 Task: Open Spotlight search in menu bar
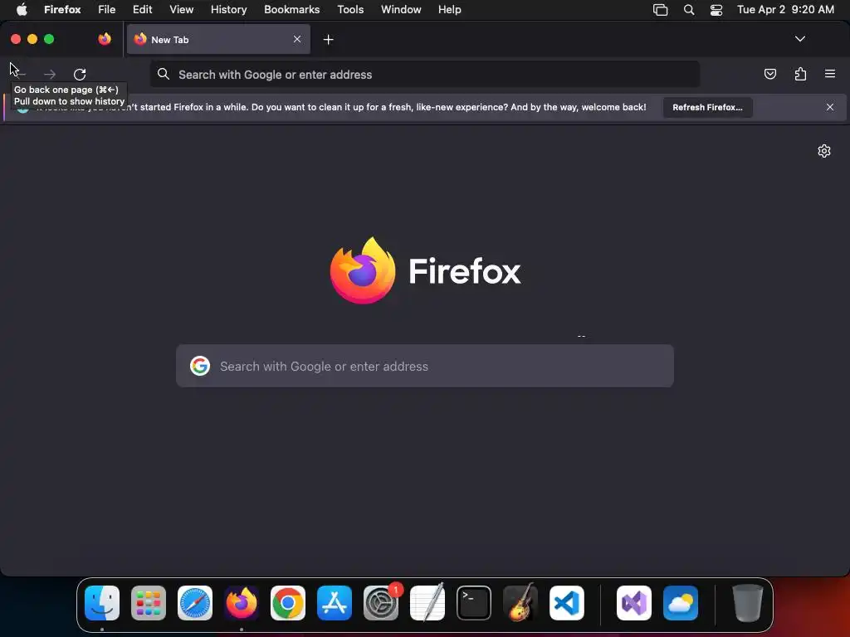coord(688,10)
